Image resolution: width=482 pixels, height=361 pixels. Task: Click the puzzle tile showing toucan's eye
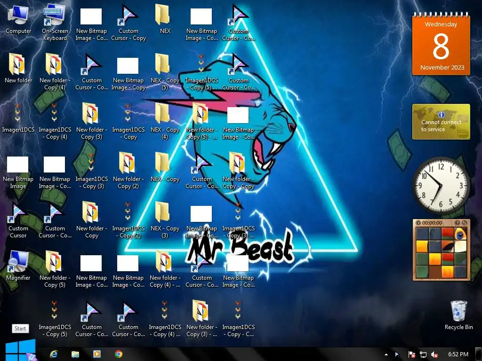click(460, 234)
